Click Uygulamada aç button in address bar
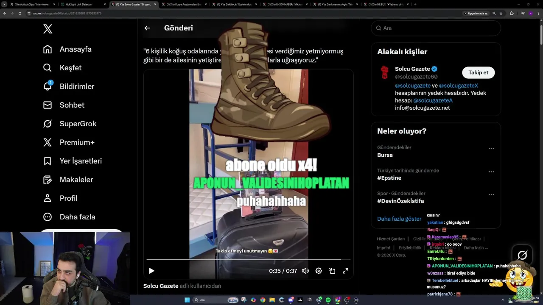 click(476, 13)
